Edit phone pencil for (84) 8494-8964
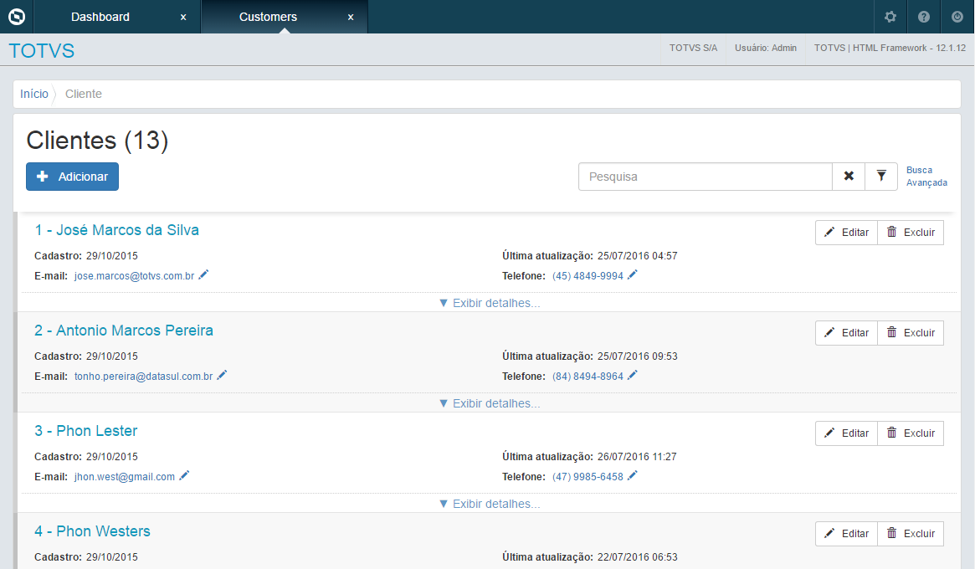975x569 pixels. 633,375
